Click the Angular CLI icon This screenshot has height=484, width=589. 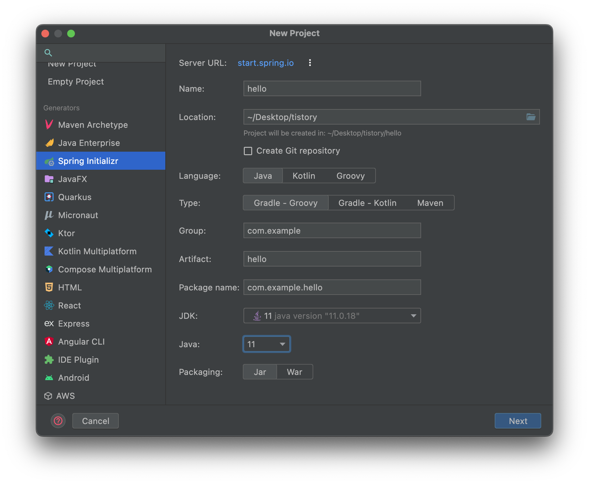tap(49, 341)
